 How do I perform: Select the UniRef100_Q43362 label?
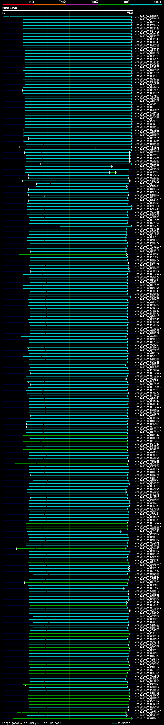coord(147,189)
